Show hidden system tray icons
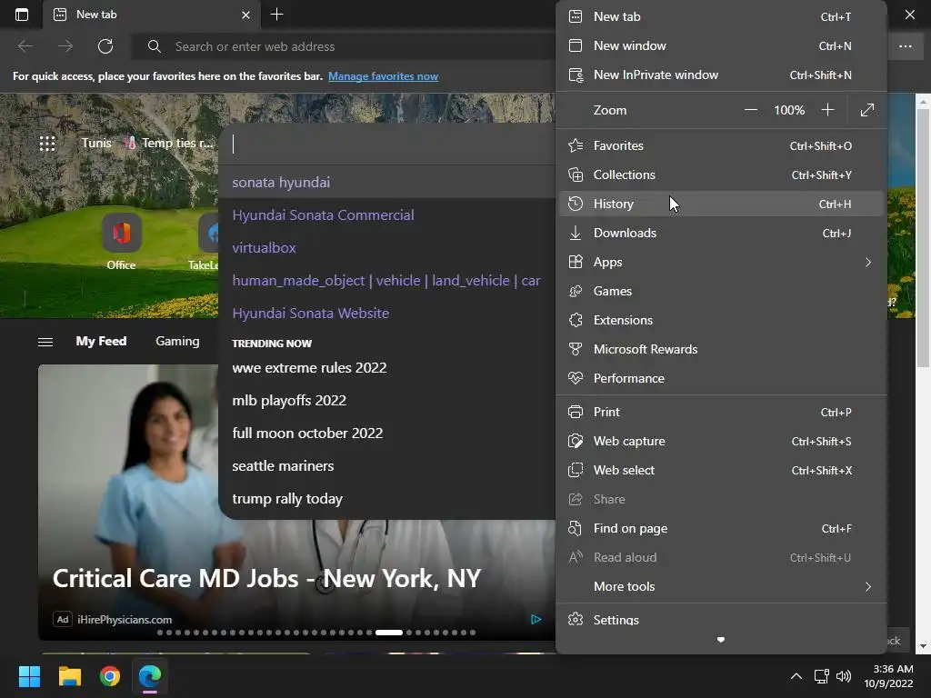Image resolution: width=931 pixels, height=698 pixels. (x=796, y=676)
